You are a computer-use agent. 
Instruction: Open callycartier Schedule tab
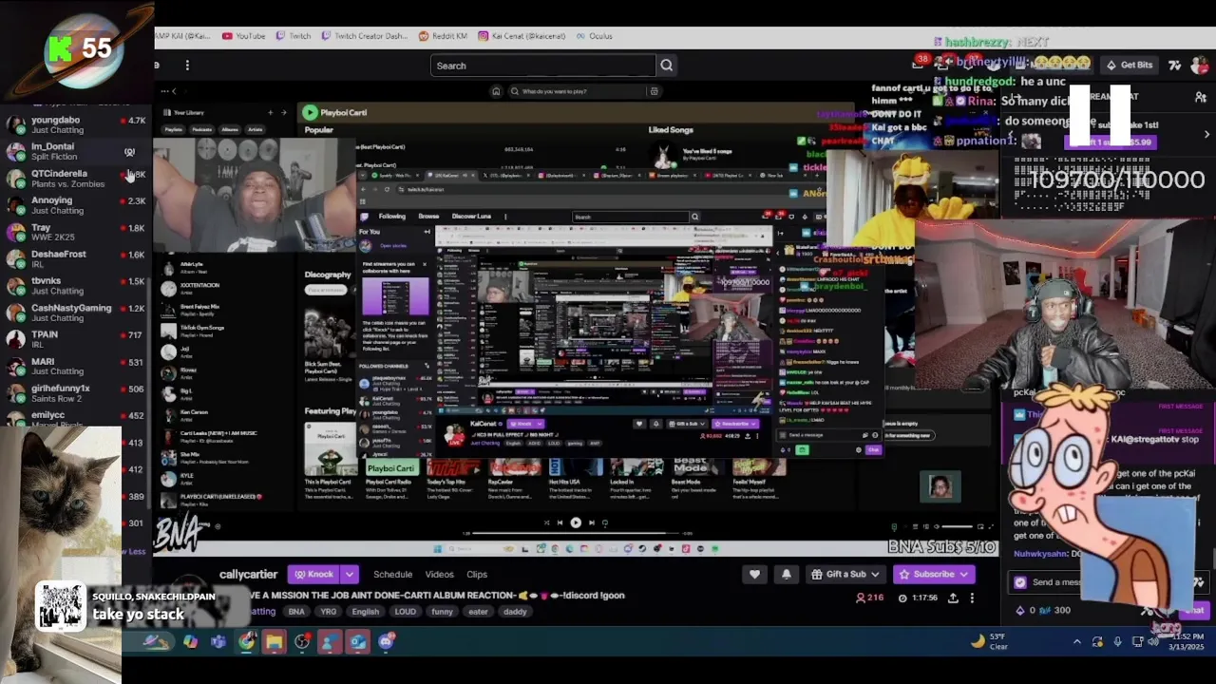392,574
